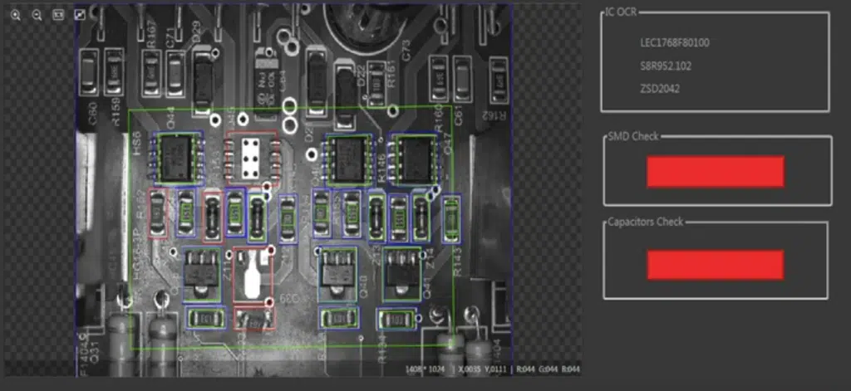Click the fit image to window icon
The width and height of the screenshot is (851, 391).
(58, 15)
